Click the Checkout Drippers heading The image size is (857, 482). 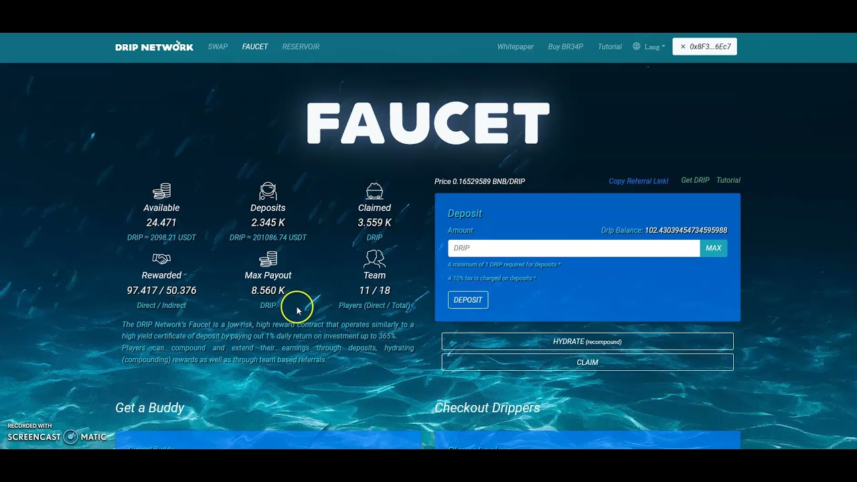487,408
